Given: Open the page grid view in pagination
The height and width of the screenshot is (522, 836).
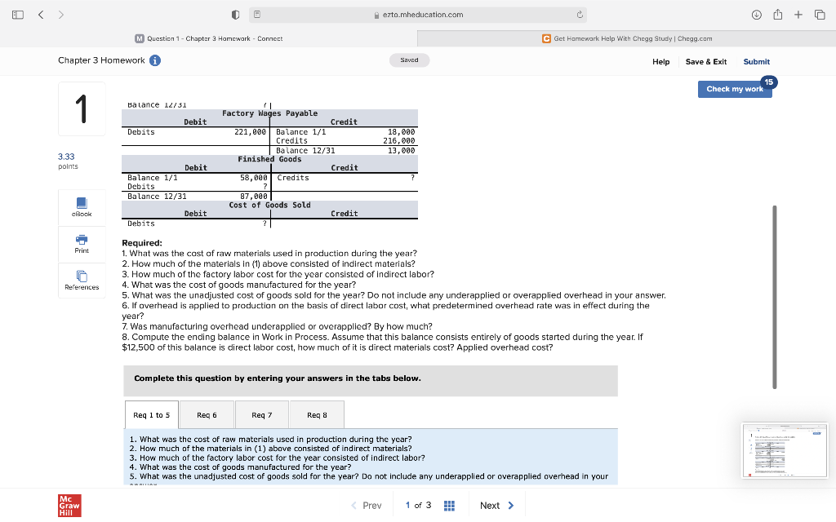Looking at the screenshot, I should pyautogui.click(x=449, y=506).
